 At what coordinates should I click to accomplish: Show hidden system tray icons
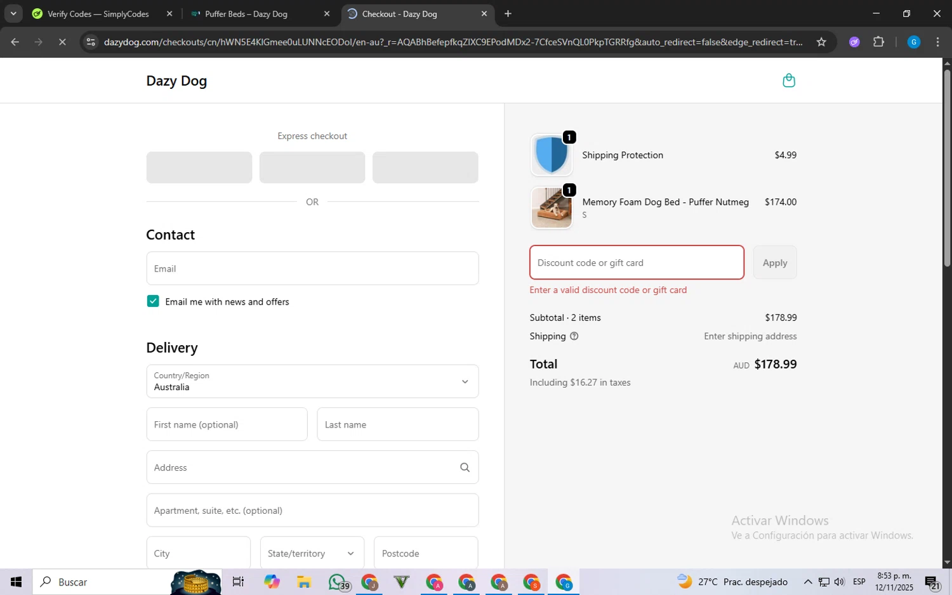807,582
